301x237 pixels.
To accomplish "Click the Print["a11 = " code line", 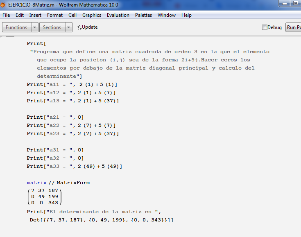I will pyautogui.click(x=72, y=84).
